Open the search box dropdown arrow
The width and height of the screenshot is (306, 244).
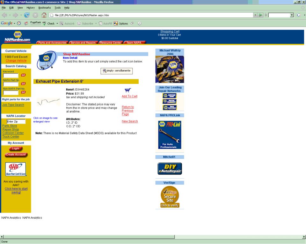point(292,15)
